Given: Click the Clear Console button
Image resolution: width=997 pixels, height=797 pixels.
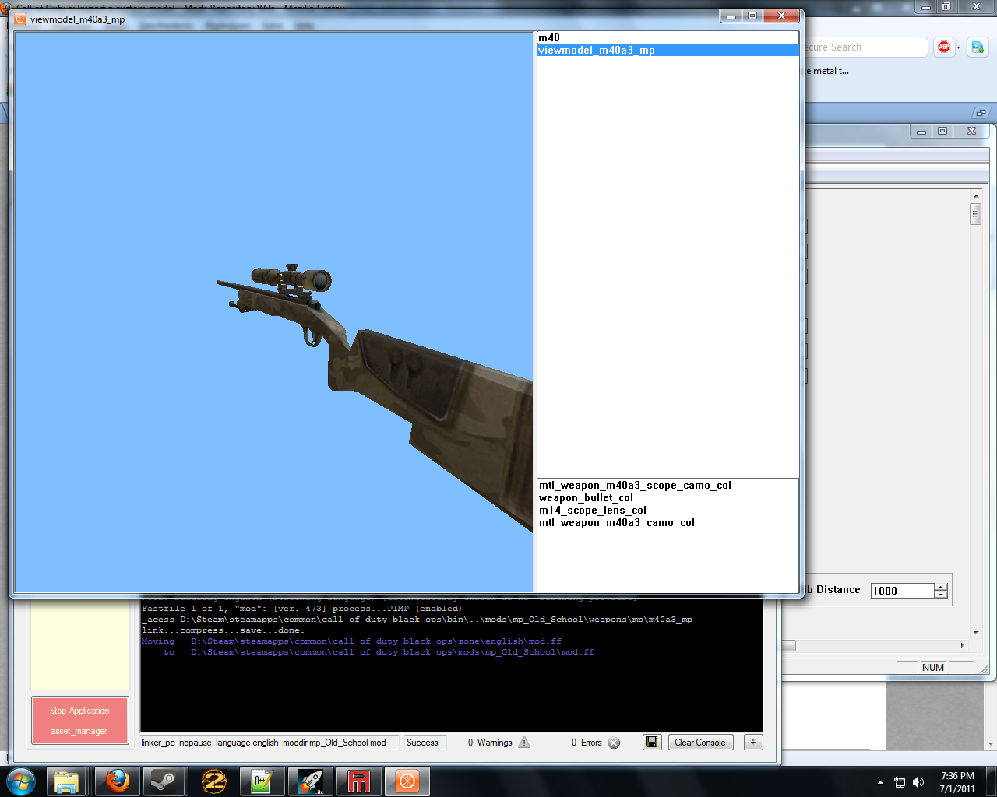Looking at the screenshot, I should (699, 743).
